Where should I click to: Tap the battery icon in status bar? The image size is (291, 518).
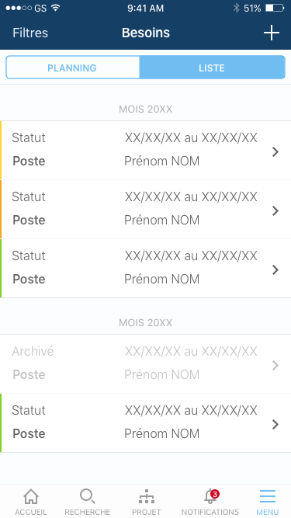[x=275, y=8]
